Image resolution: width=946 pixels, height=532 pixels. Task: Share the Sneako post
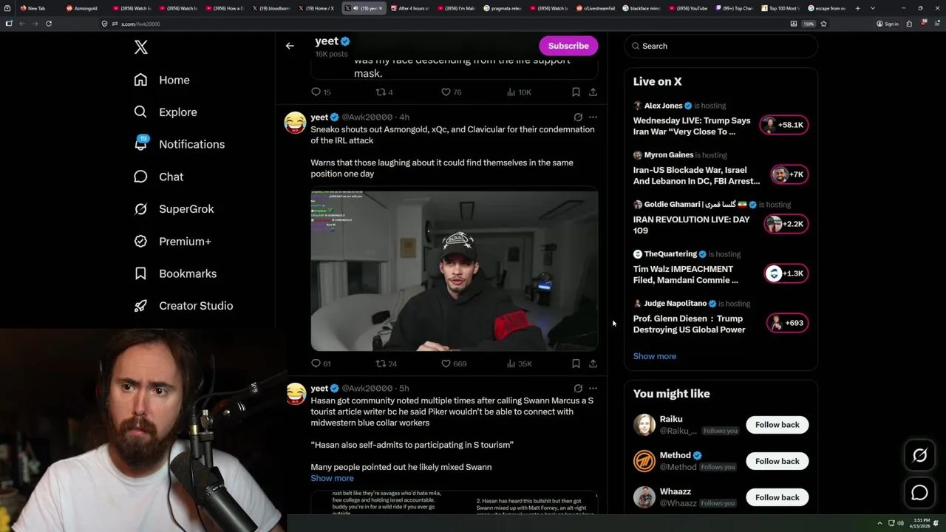(593, 364)
